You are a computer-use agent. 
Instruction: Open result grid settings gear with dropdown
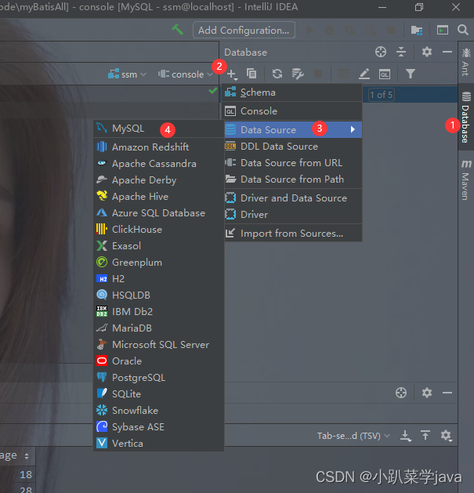point(446,436)
